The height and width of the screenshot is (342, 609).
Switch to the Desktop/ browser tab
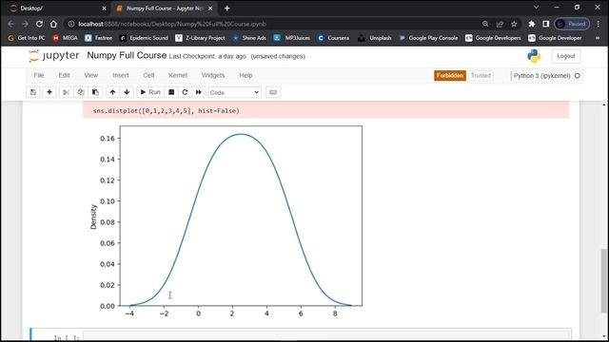(x=58, y=9)
